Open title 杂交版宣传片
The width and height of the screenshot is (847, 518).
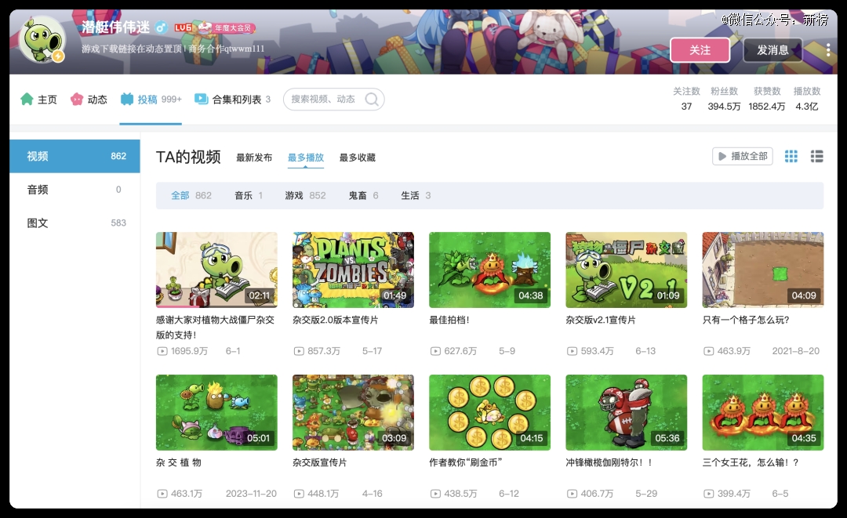(x=320, y=462)
